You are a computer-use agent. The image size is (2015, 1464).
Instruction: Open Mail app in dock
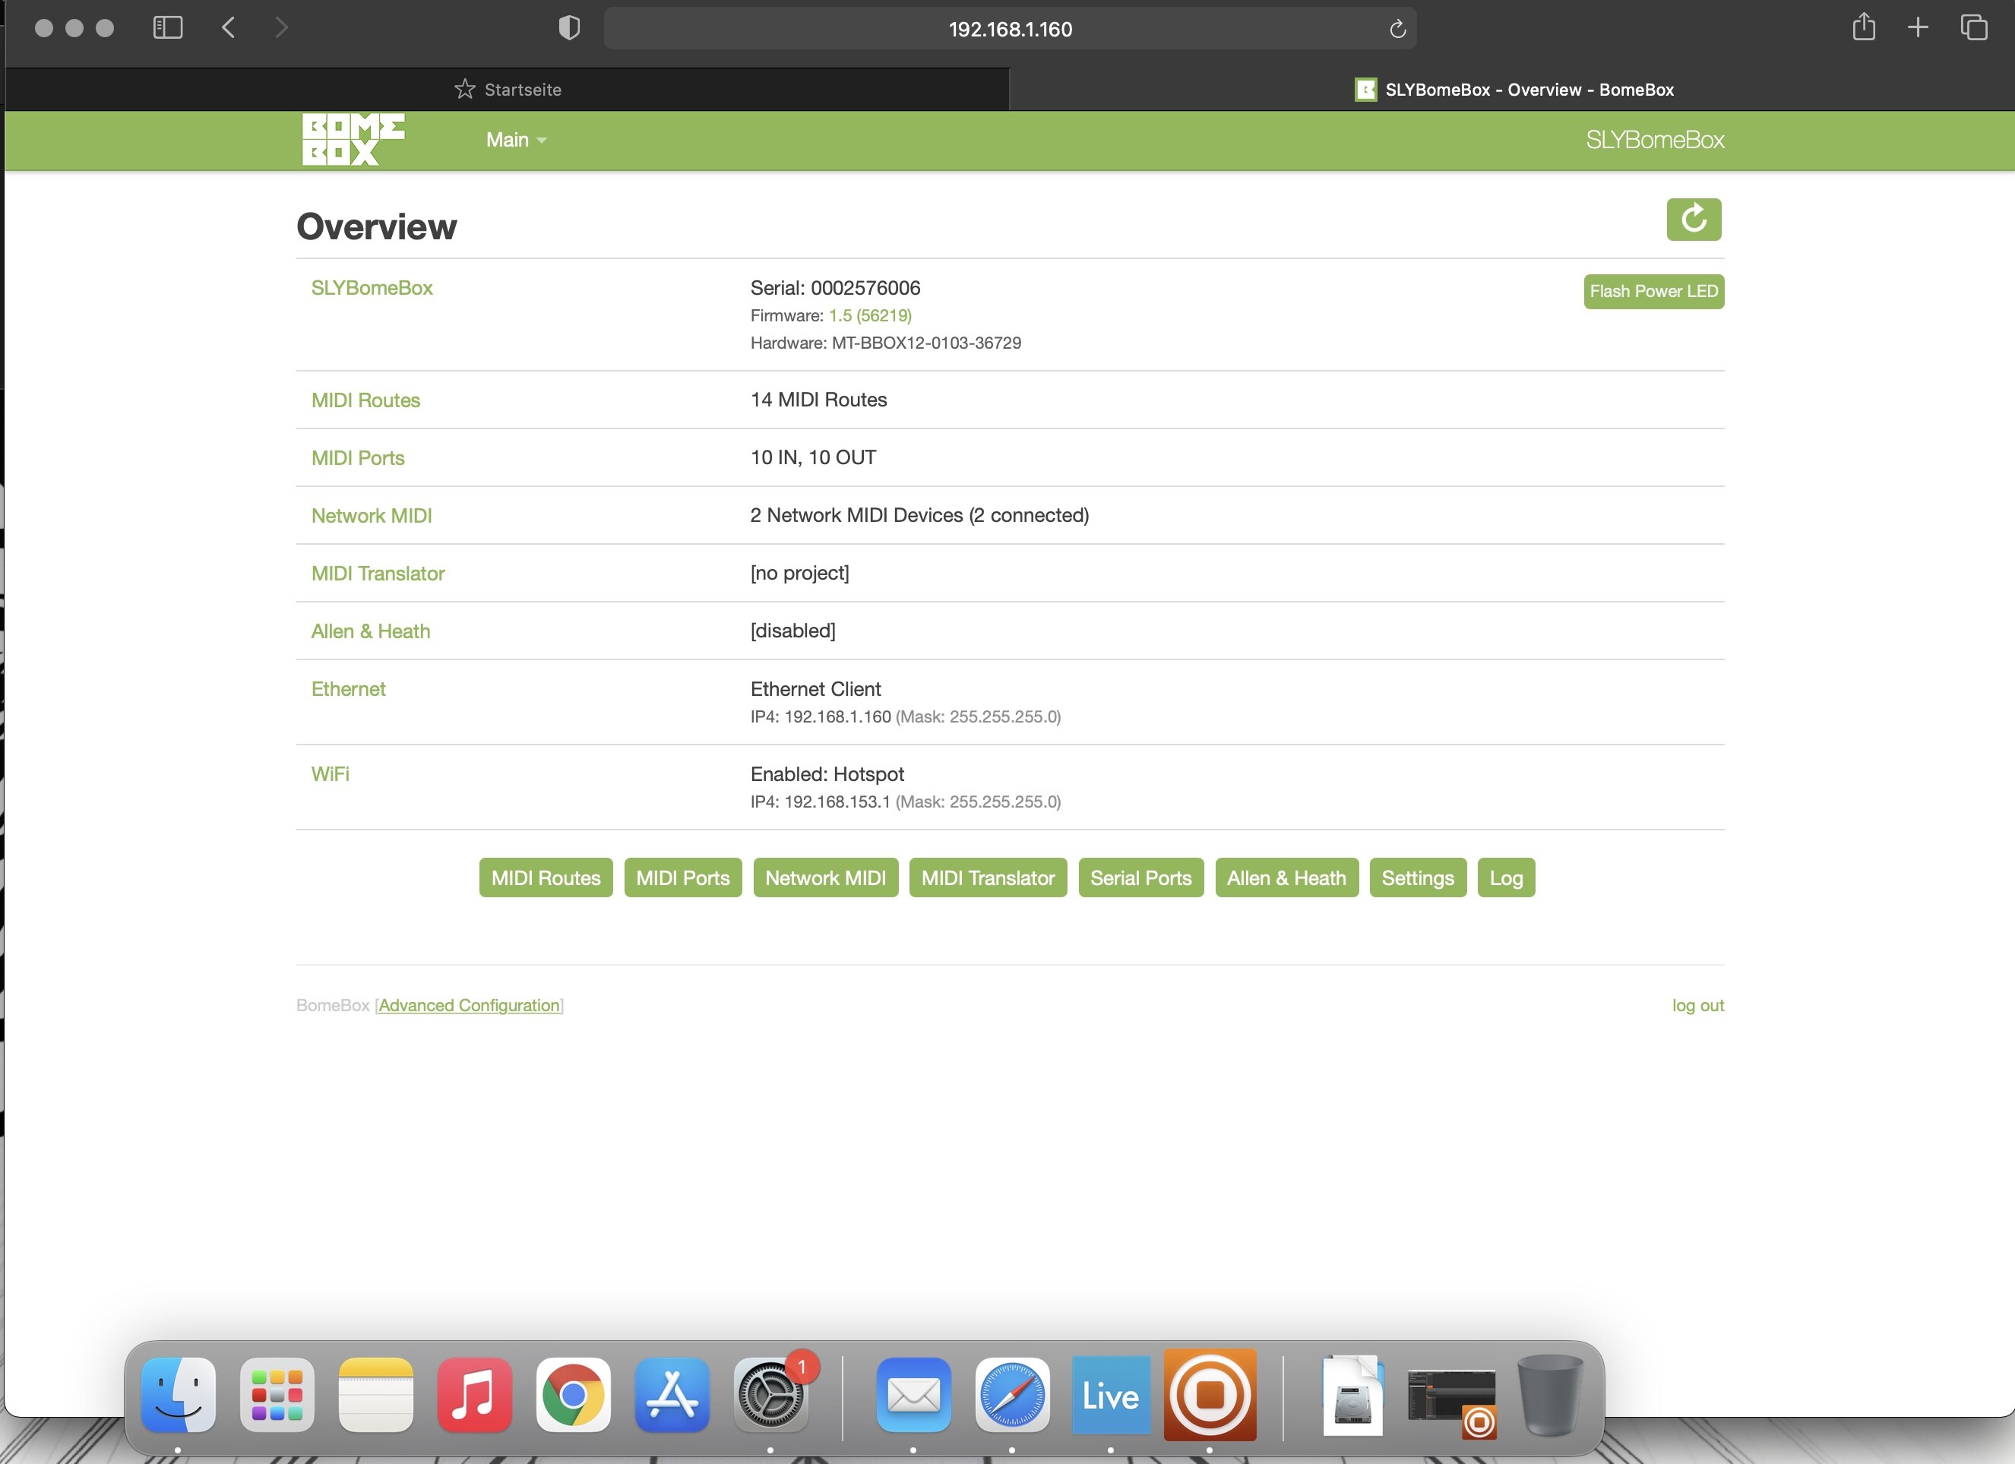(x=913, y=1394)
